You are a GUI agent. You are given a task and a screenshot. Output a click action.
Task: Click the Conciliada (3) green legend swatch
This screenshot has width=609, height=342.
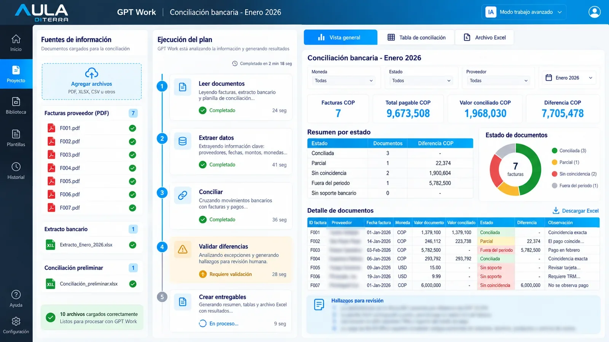(x=555, y=151)
